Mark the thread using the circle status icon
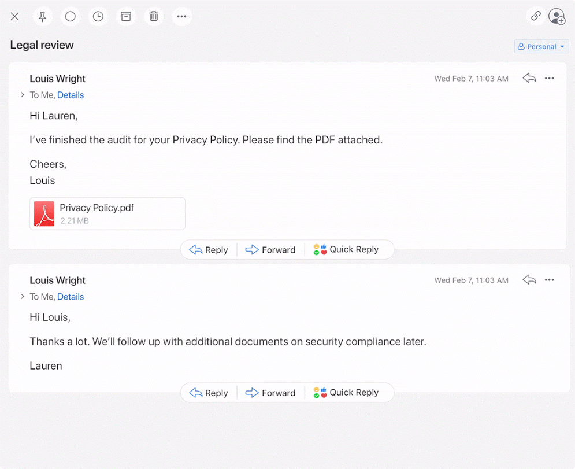 pyautogui.click(x=70, y=16)
